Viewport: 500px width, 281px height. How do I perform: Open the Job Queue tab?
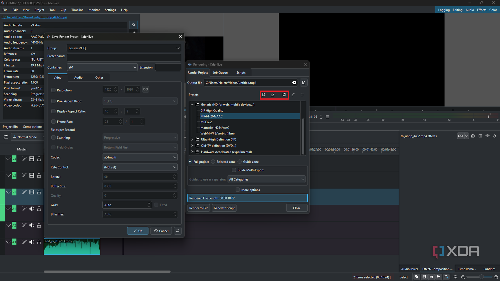click(x=220, y=73)
